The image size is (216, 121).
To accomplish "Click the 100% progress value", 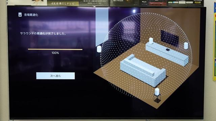I will [55, 53].
